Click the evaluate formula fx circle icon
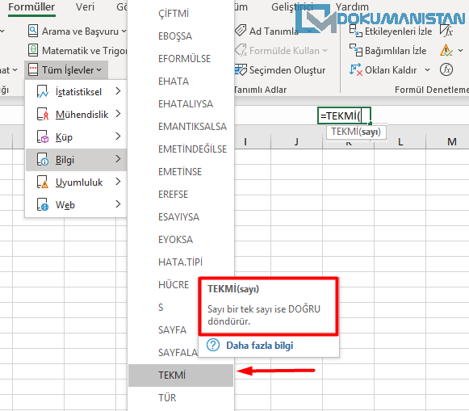 tap(446, 69)
